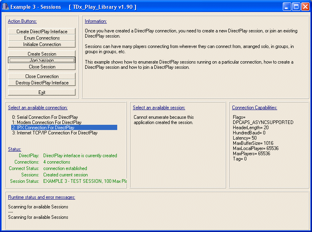This screenshot has height=232, width=312.
Task: Click 'DPCAPS_ASYNCSUPPORTED' flag value
Action: 263,122
